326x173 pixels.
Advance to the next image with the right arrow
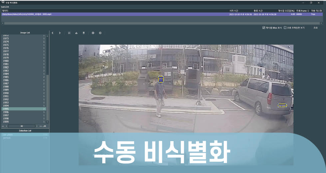pyautogui.click(x=59, y=33)
